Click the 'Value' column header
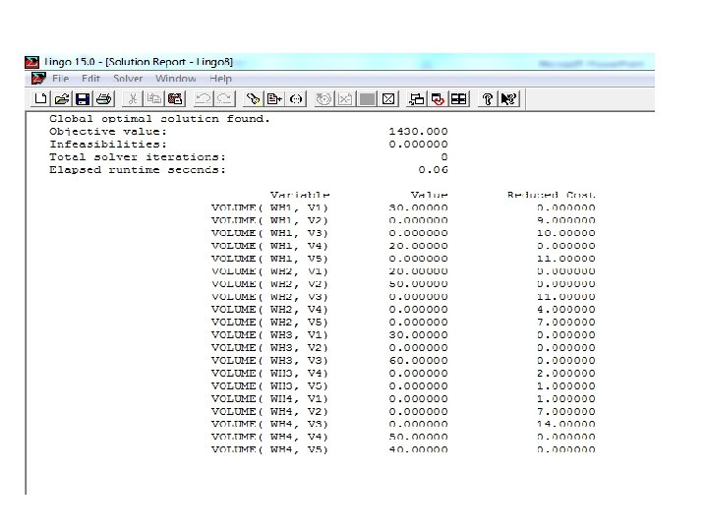 click(429, 195)
